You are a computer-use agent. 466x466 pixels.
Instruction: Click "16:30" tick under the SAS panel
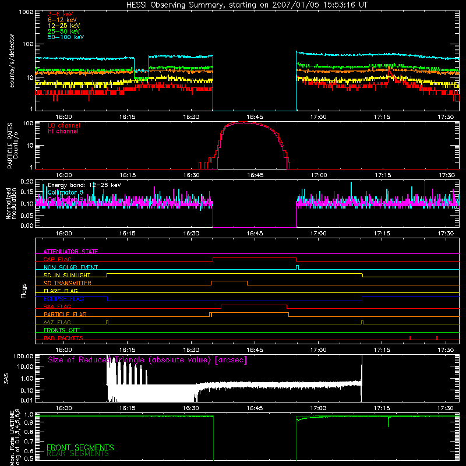coord(191,408)
